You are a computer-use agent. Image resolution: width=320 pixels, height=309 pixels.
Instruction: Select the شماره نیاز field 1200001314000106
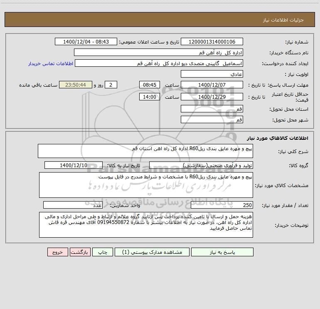click(212, 41)
